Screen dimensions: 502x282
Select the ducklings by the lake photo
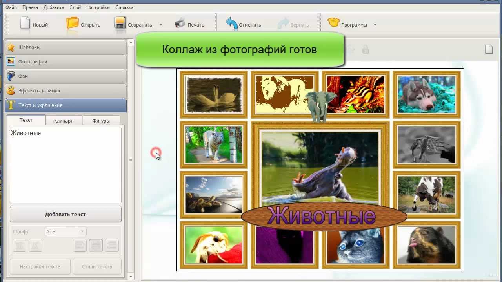click(x=214, y=195)
